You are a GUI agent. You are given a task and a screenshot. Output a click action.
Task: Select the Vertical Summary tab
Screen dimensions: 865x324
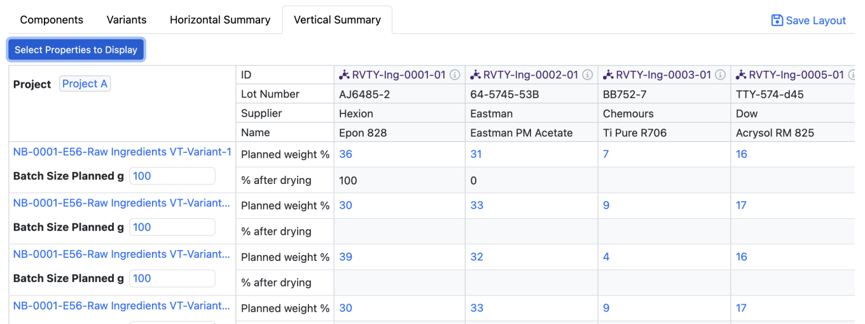(337, 20)
